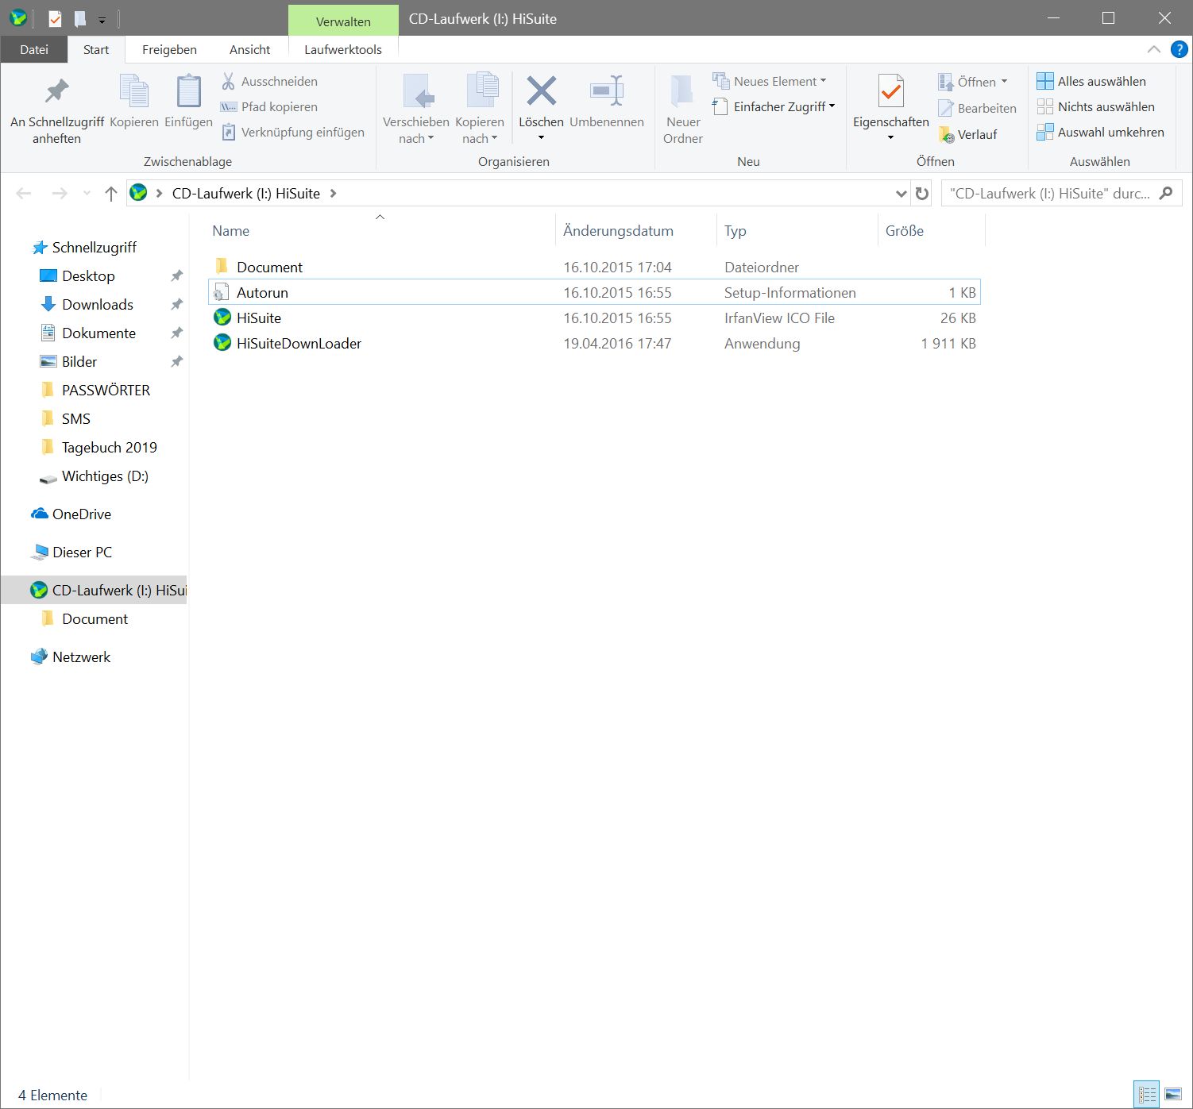This screenshot has width=1193, height=1109.
Task: Click Ausschneiden scissors icon
Action: [229, 81]
